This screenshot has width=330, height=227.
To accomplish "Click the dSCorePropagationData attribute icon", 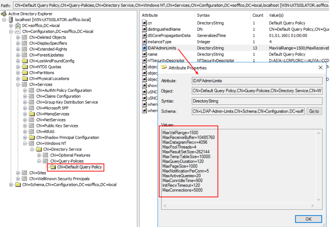I will click(x=144, y=36).
